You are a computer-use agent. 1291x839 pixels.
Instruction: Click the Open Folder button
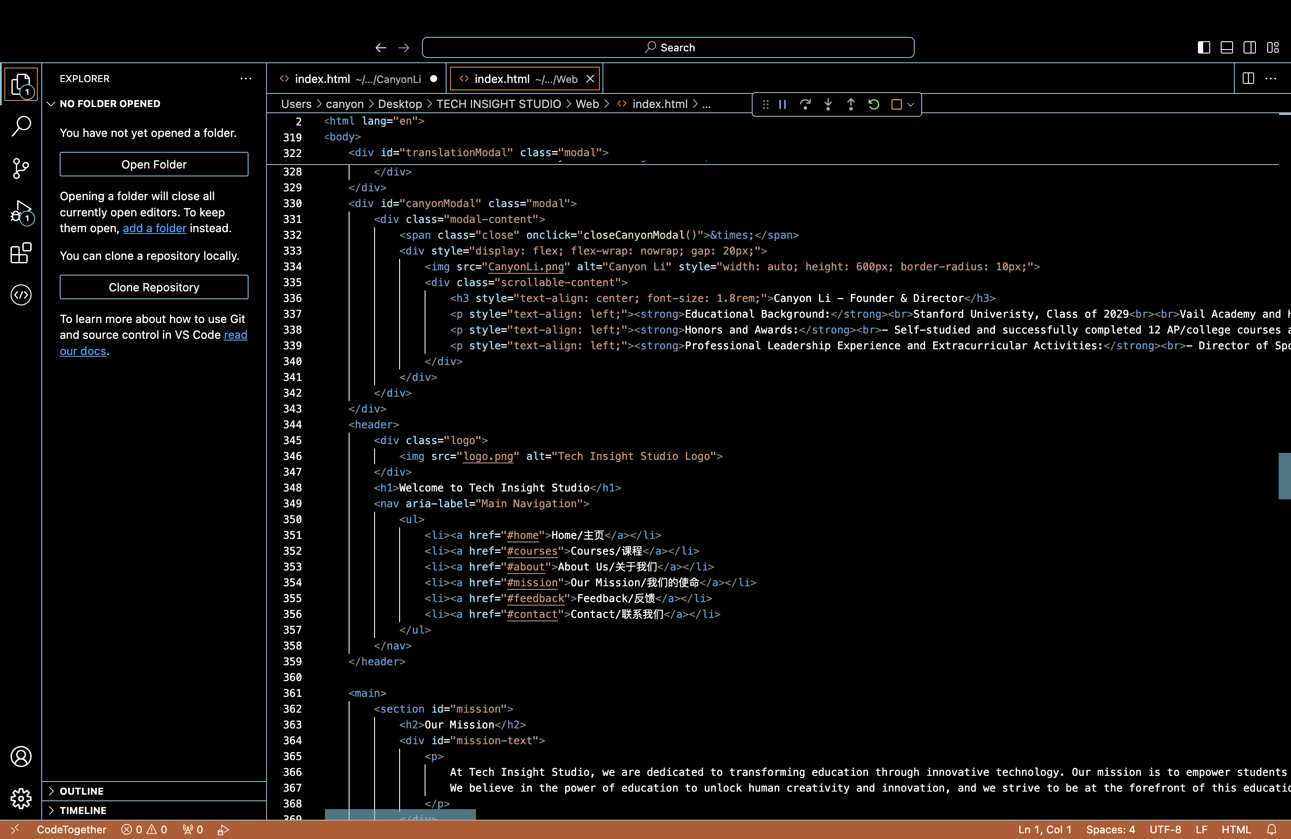(x=154, y=164)
